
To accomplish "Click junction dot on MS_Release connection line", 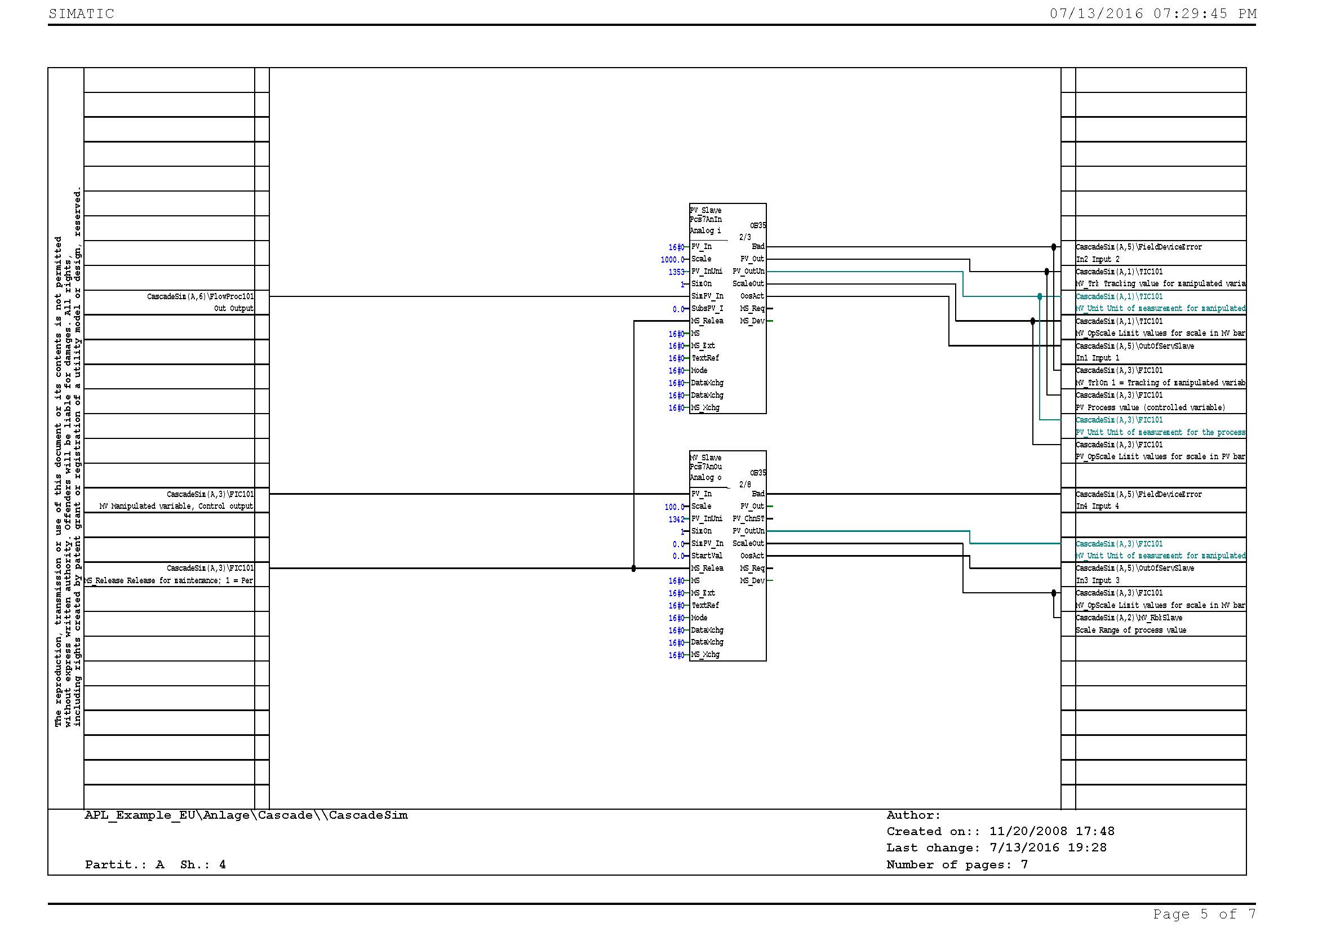I will pyautogui.click(x=633, y=568).
